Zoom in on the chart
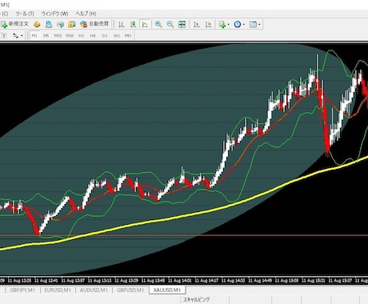 158,25
